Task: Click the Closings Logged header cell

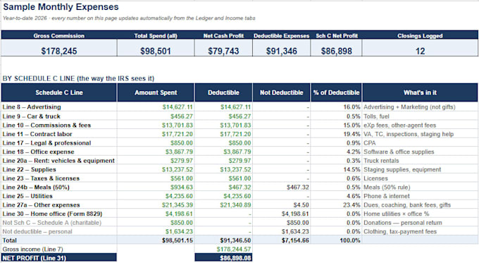Action: (420, 35)
